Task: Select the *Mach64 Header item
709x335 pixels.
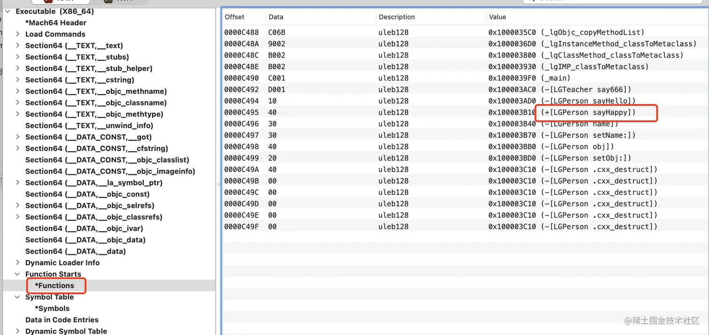Action: pos(56,22)
